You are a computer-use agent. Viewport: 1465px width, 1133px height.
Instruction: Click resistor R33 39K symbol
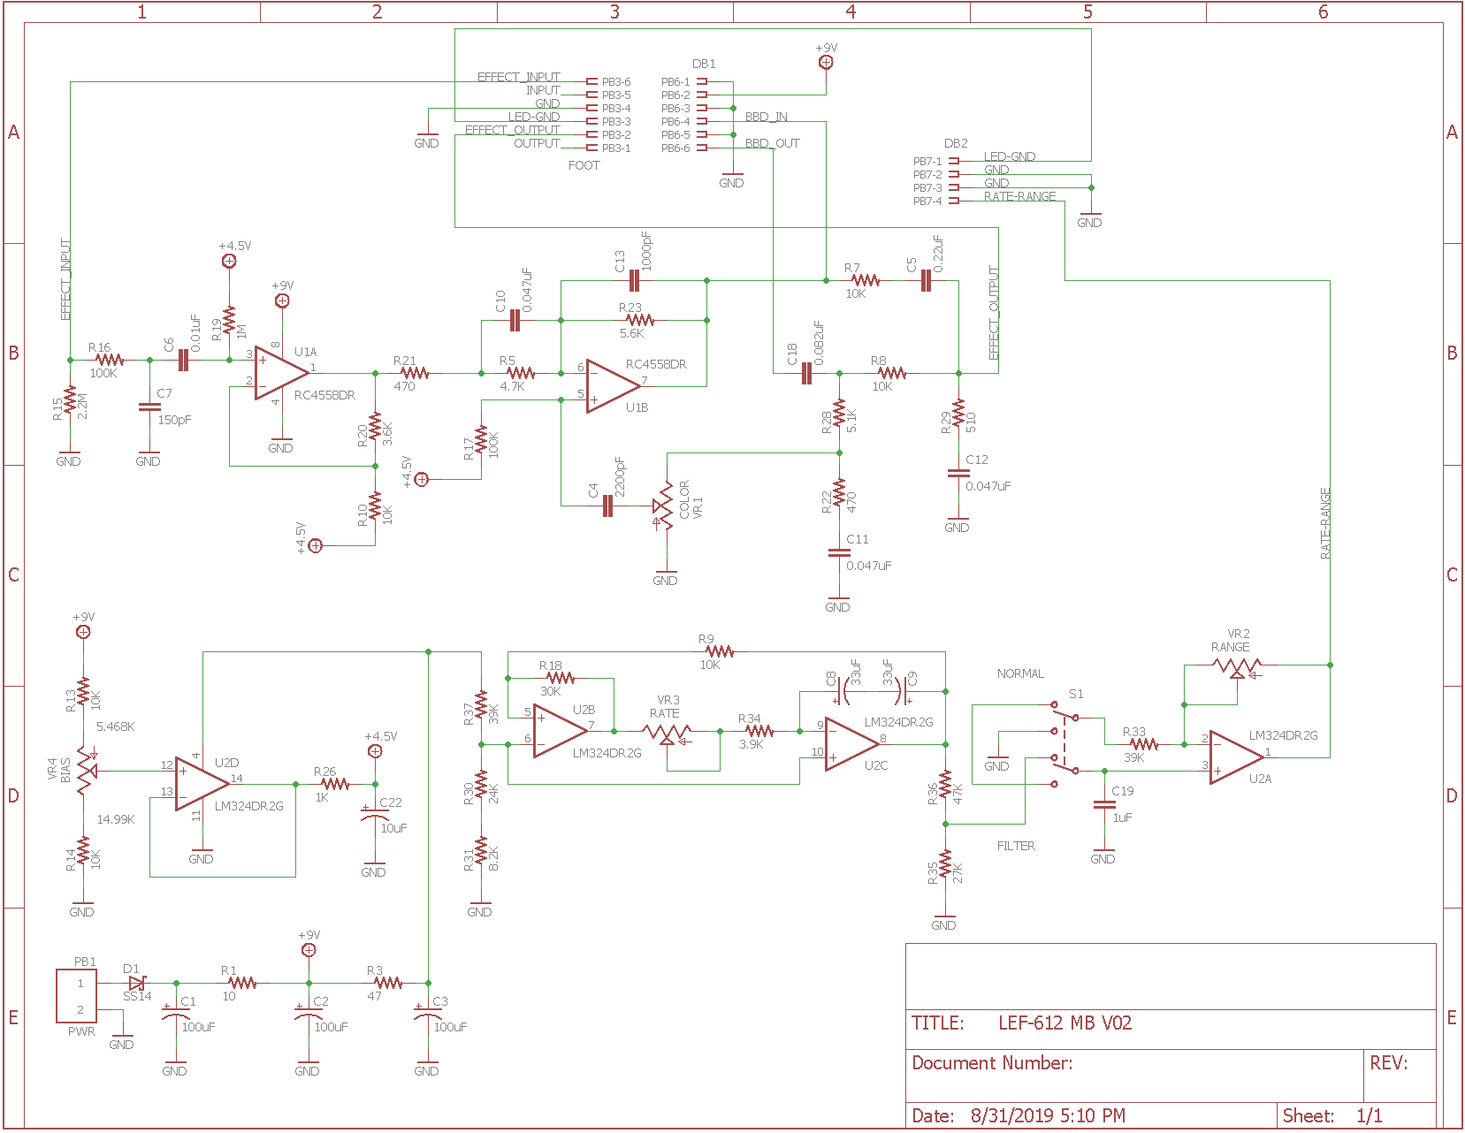[1144, 744]
